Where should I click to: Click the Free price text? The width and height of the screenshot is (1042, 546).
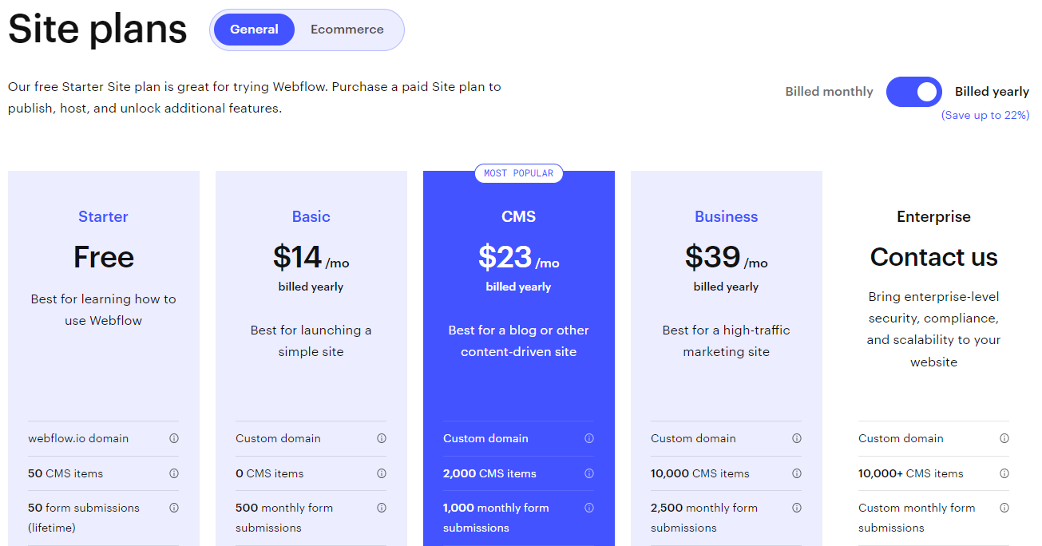coord(104,257)
